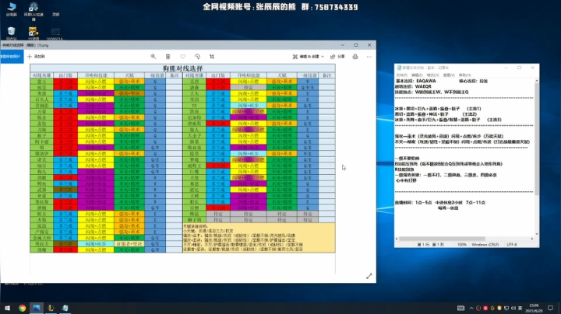
Task: Click Notepad scroll up arrow
Action: pyautogui.click(x=537, y=81)
